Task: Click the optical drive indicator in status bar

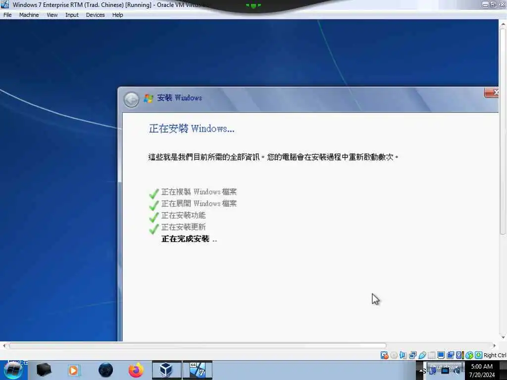Action: click(x=394, y=355)
